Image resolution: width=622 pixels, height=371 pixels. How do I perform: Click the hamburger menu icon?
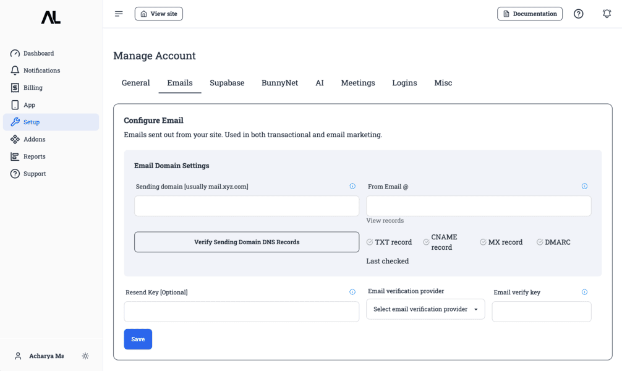[x=119, y=14]
